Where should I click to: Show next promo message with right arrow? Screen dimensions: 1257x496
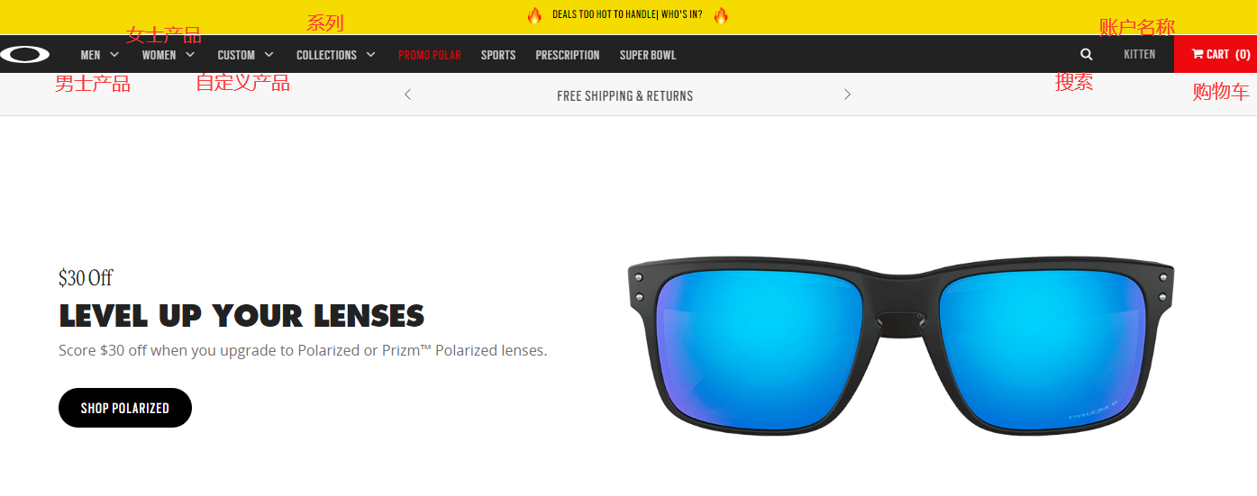(847, 95)
